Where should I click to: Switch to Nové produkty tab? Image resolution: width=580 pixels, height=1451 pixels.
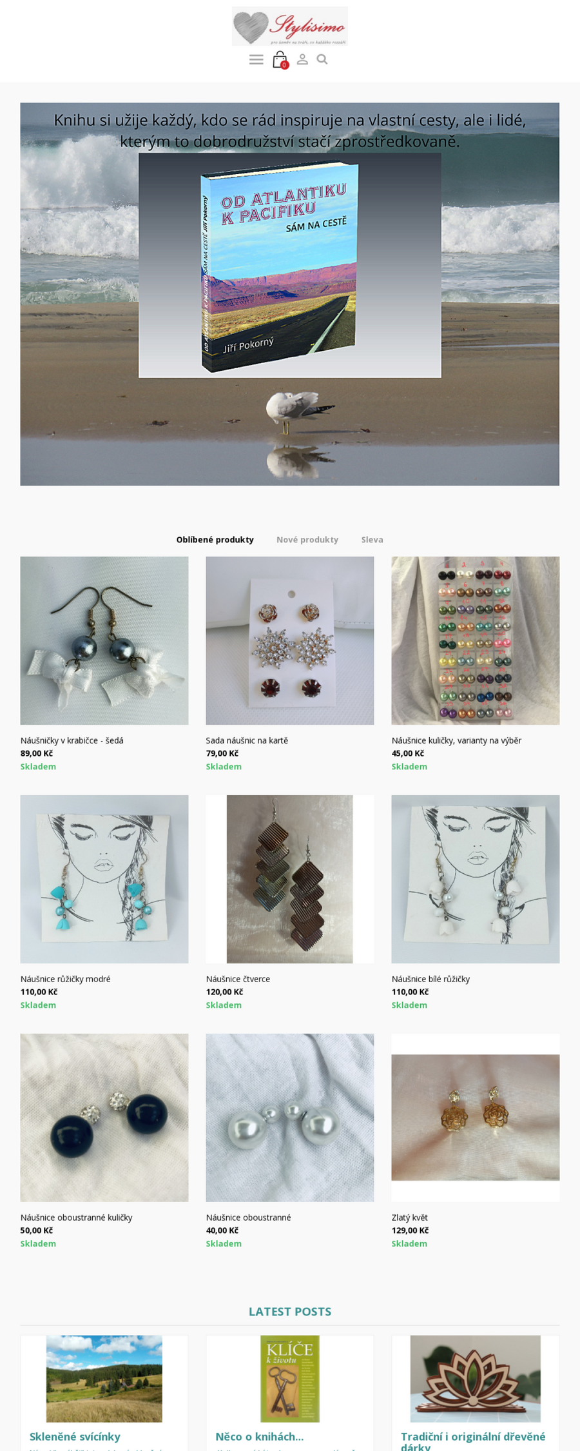click(307, 540)
